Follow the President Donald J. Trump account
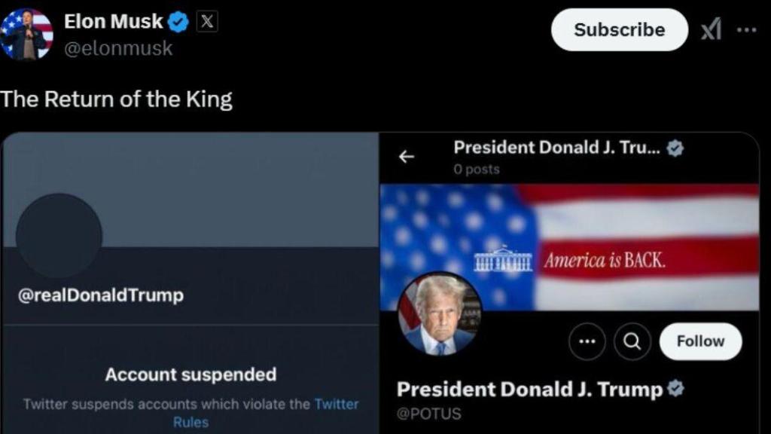Viewport: 771px width, 434px height. coord(700,341)
